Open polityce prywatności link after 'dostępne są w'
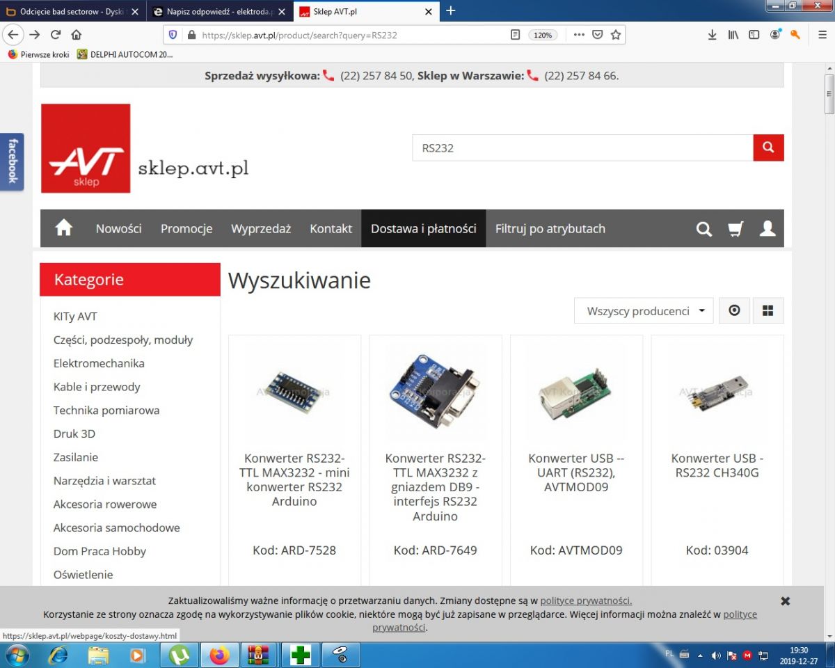The height and width of the screenshot is (668, 835). coord(586,601)
